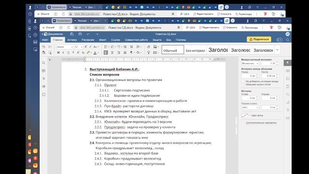This screenshot has height=174, width=309.
Task: Click the cut scissors icon
Action: tap(50, 47)
